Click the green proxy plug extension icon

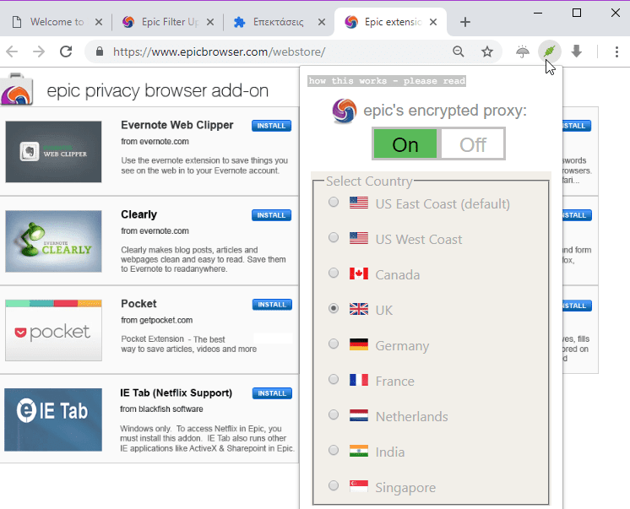point(549,51)
